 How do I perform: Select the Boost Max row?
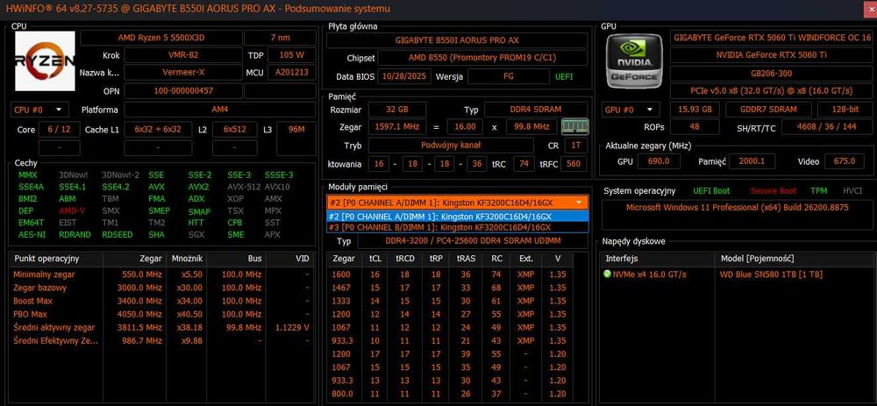pos(160,301)
